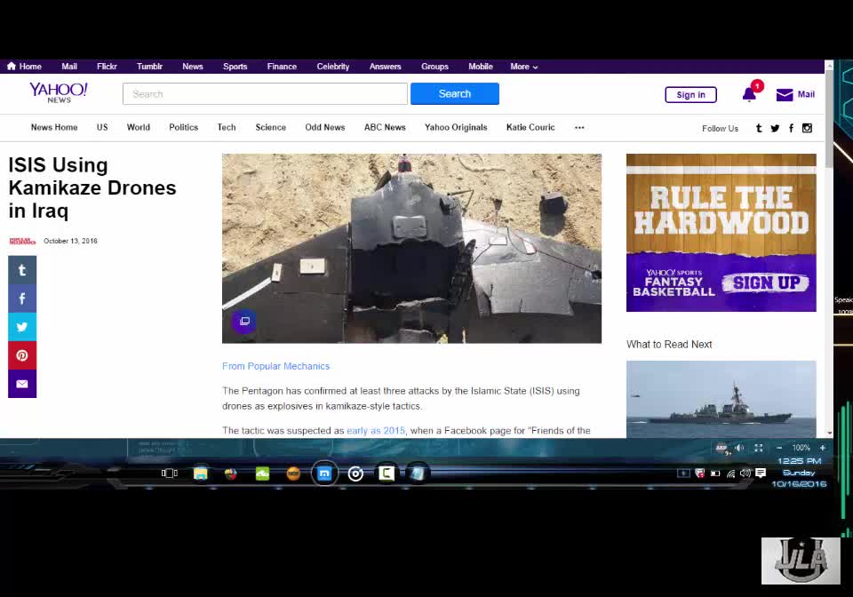The height and width of the screenshot is (597, 853).
Task: Select the World news section
Action: (139, 127)
